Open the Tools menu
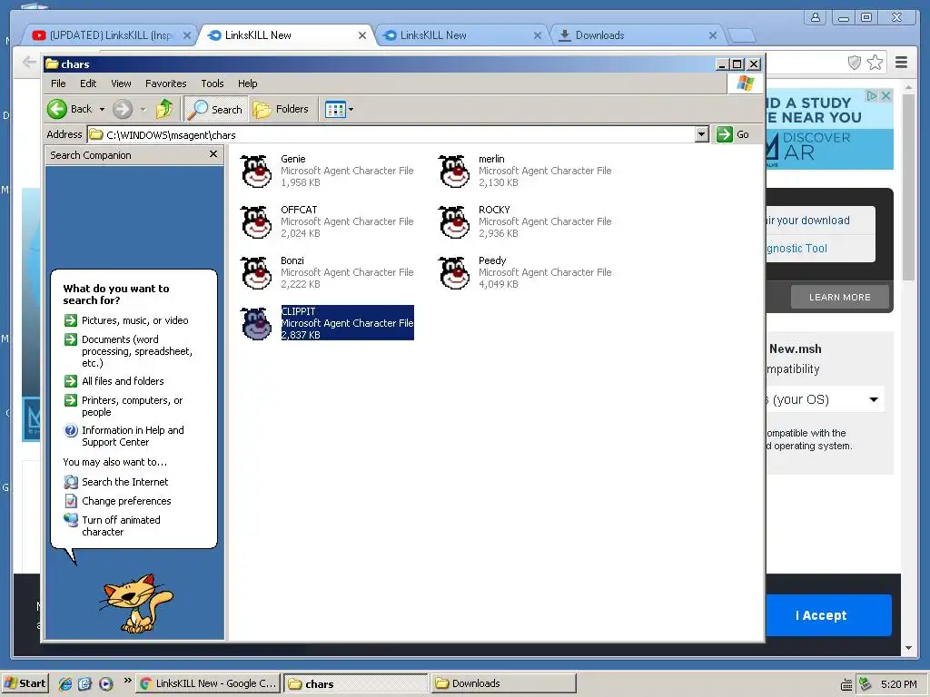The height and width of the screenshot is (697, 930). click(213, 83)
